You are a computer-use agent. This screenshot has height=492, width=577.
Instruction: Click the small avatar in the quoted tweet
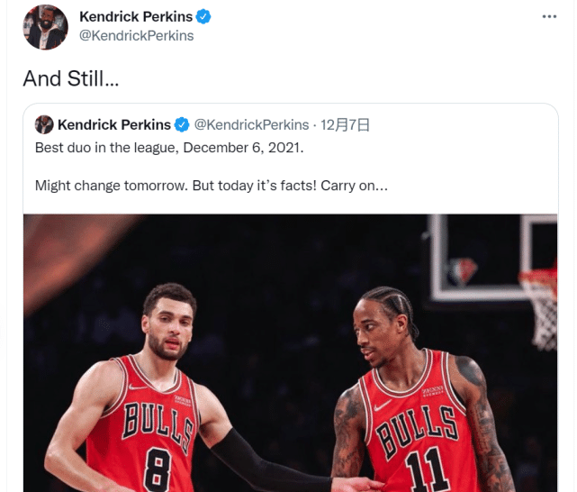pos(44,124)
